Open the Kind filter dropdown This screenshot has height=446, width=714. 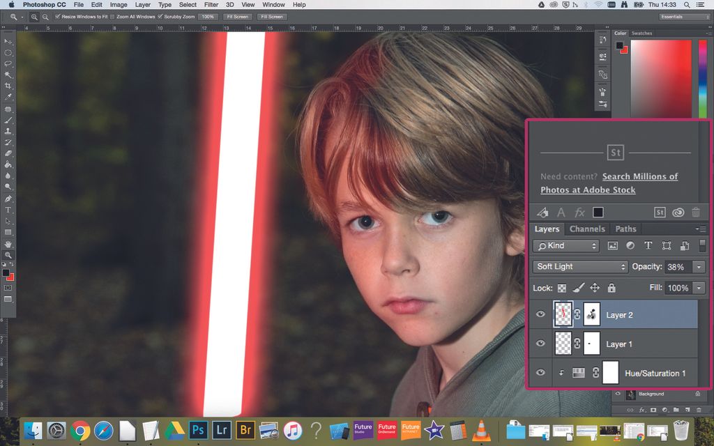tap(565, 245)
